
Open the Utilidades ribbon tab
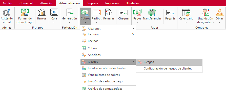click(132, 3)
